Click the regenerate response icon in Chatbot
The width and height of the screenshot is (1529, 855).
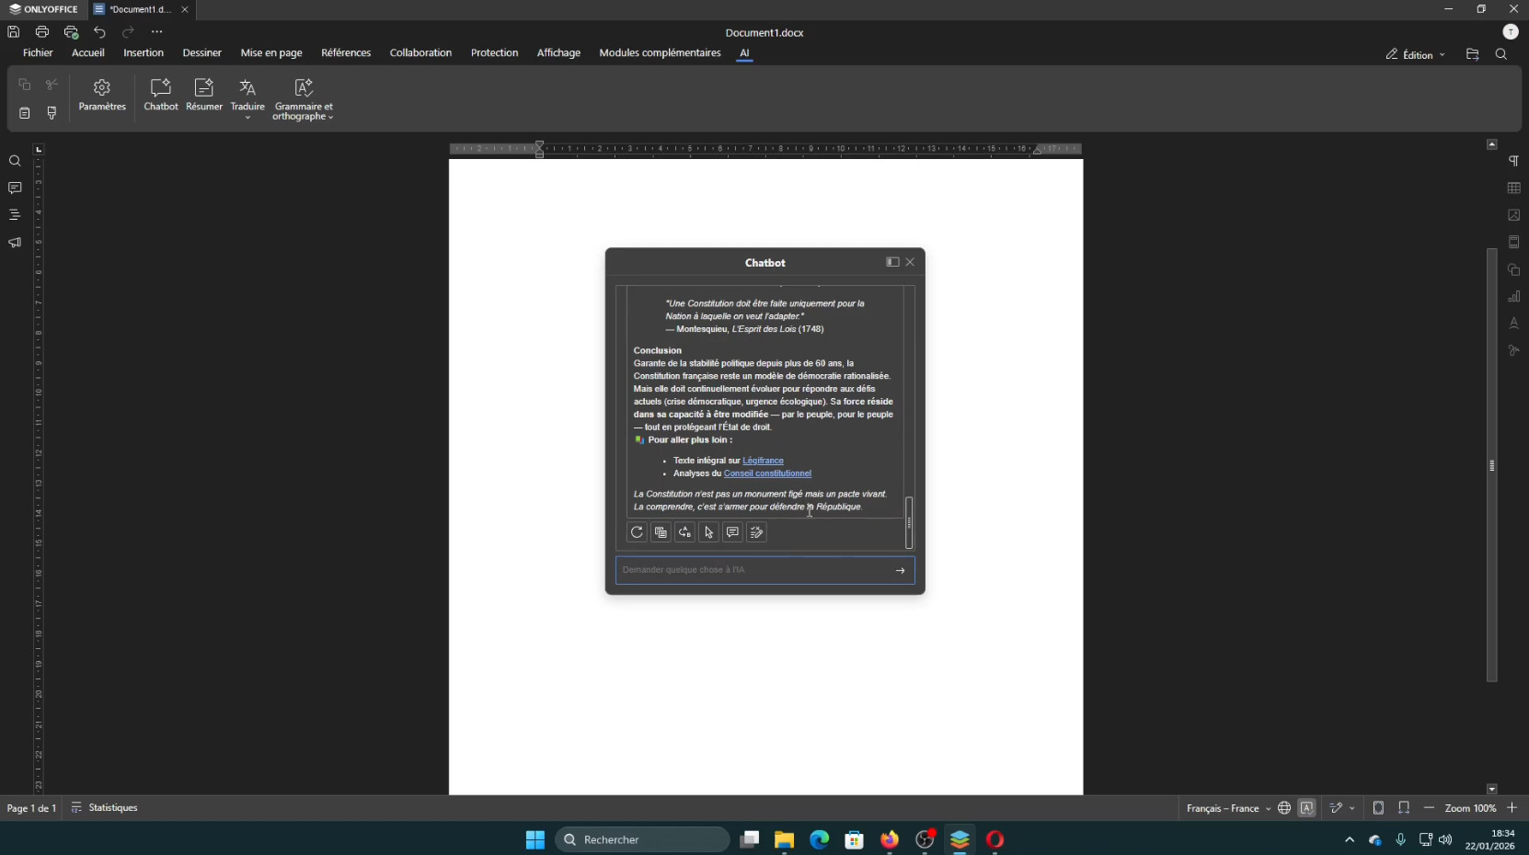pos(637,532)
